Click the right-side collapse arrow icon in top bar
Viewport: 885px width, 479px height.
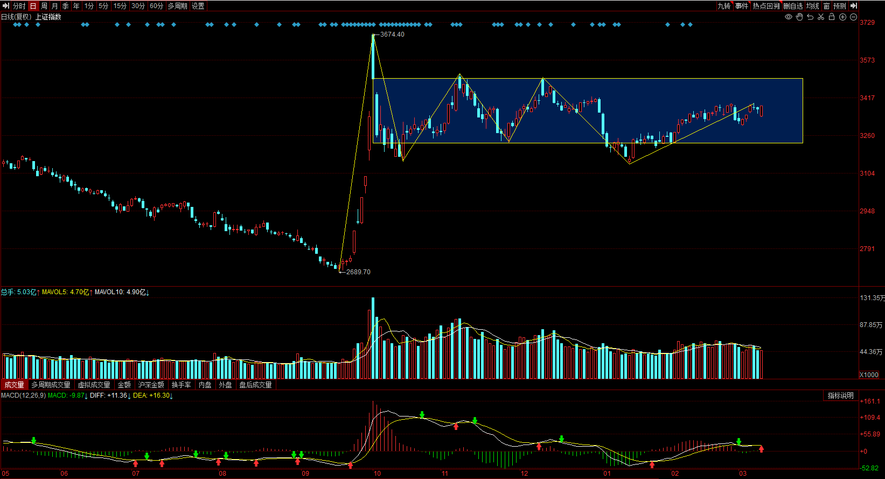coord(854,6)
